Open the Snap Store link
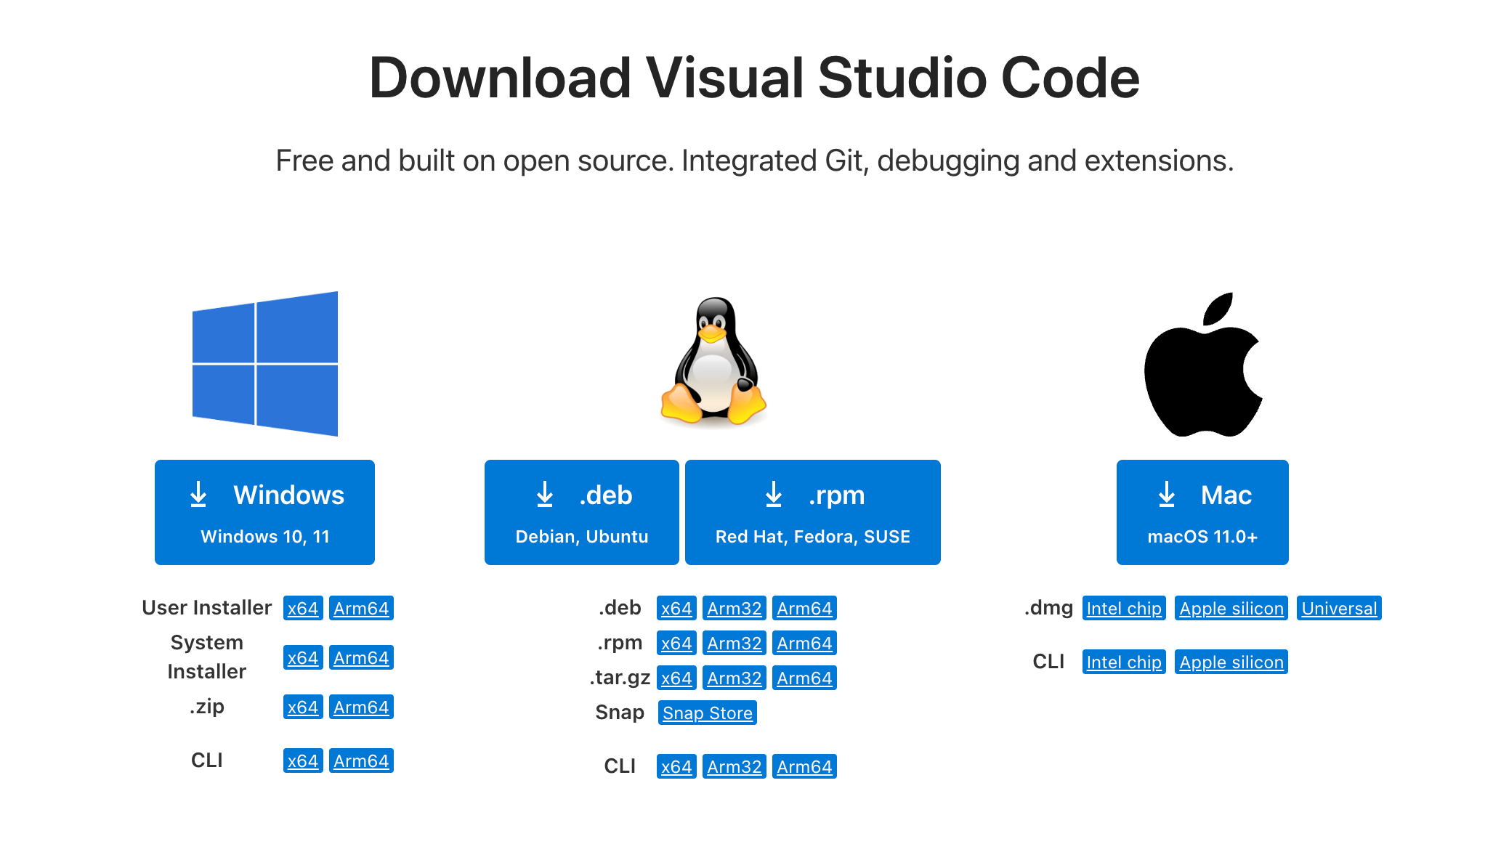Screen dimensions: 1485x860 point(708,713)
